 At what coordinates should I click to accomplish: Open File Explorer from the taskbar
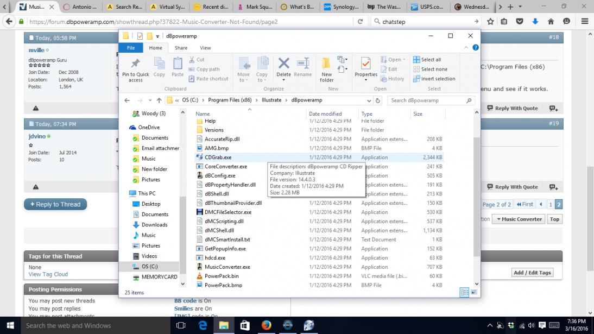(x=223, y=325)
